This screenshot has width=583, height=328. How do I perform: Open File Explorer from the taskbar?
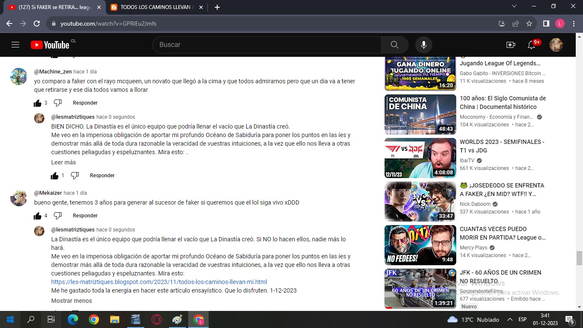[x=115, y=319]
